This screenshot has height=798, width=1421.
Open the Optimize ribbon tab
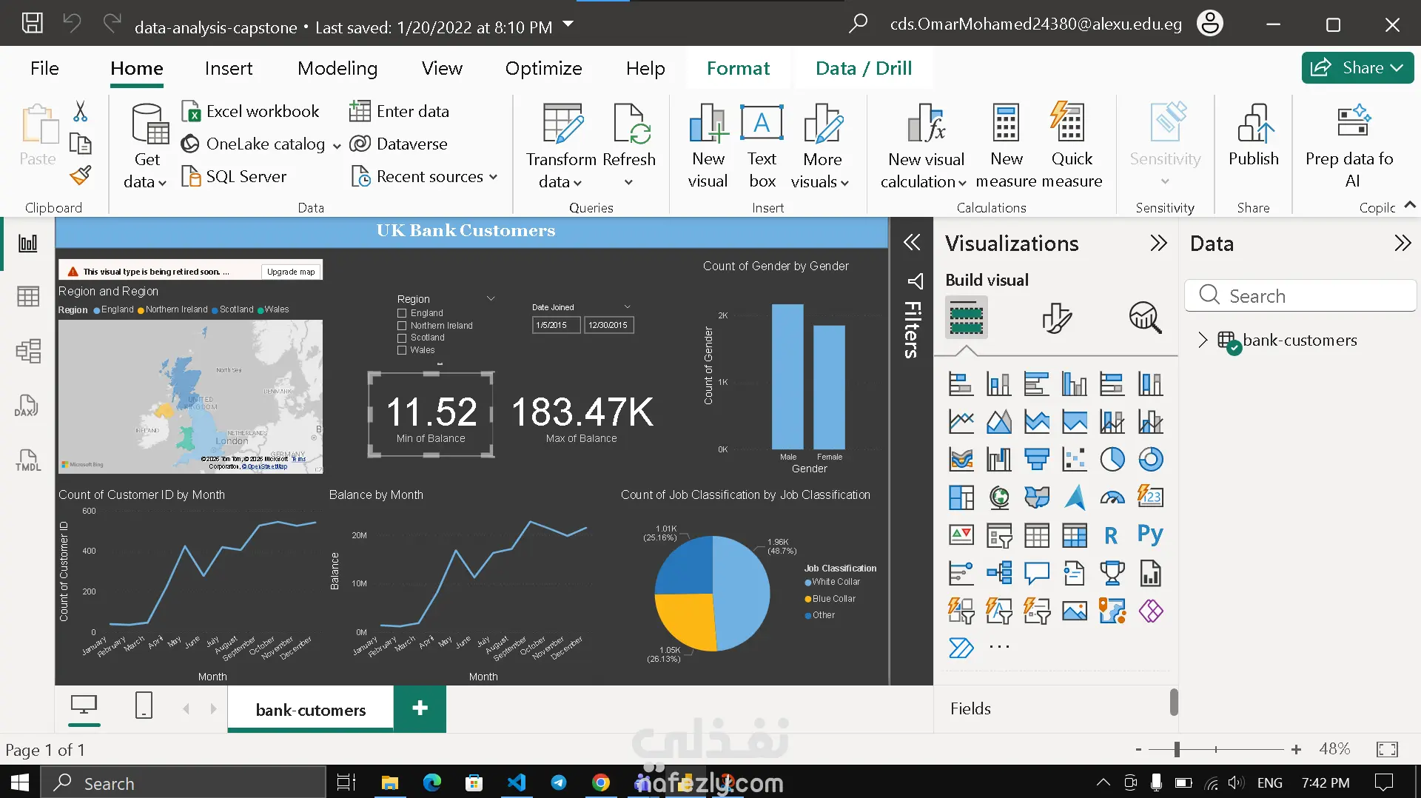pos(543,68)
